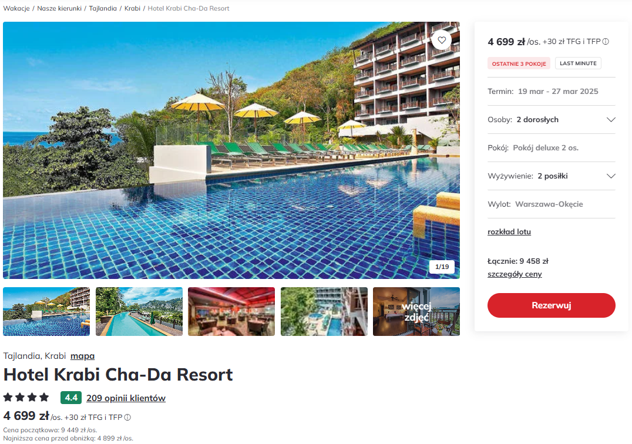The image size is (632, 444).
Task: Select the long lap pool thumbnail
Action: [139, 311]
